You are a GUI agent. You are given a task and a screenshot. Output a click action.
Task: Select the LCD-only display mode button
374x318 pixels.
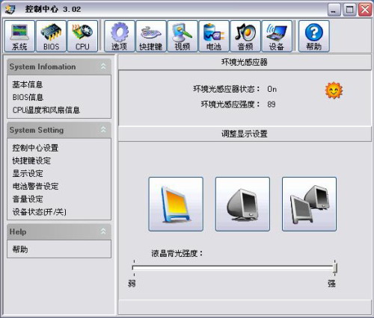tap(176, 204)
